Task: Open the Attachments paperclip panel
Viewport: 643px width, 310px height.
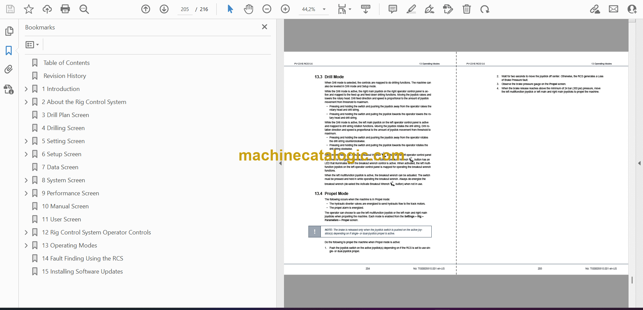Action: (x=9, y=69)
